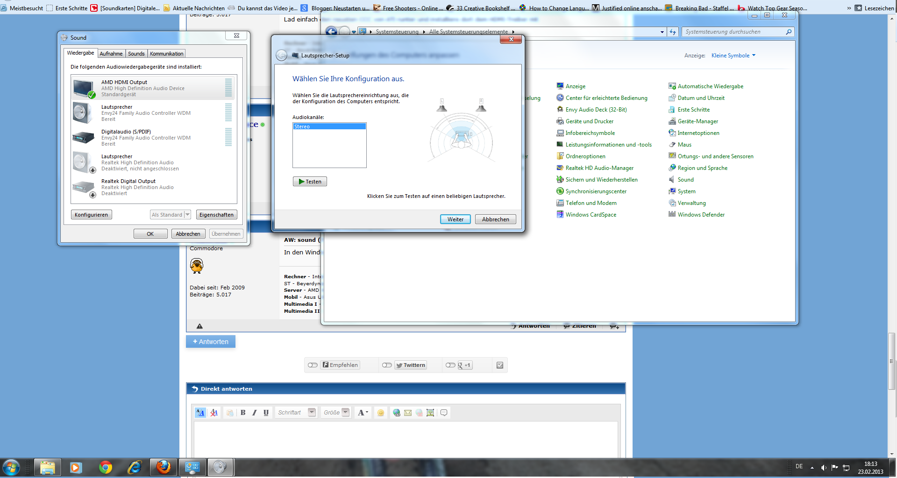Image resolution: width=897 pixels, height=478 pixels.
Task: Click Alle Systemsteuerungselemente breadcrumb
Action: (469, 32)
